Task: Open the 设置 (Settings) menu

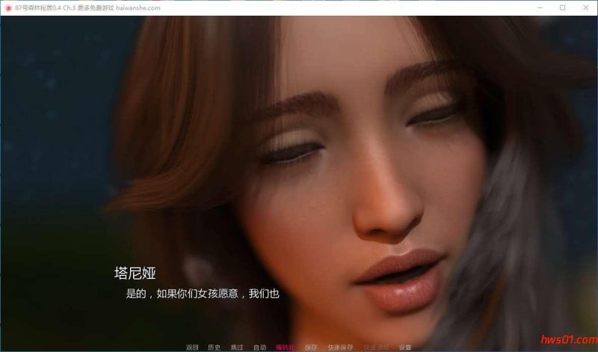Action: (x=405, y=347)
